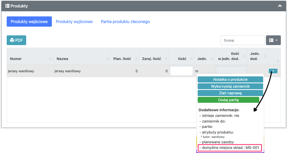Click the 'domyślne miejsce skład.: MS-001' line
Image resolution: width=287 pixels, height=153 pixels.
click(230, 148)
